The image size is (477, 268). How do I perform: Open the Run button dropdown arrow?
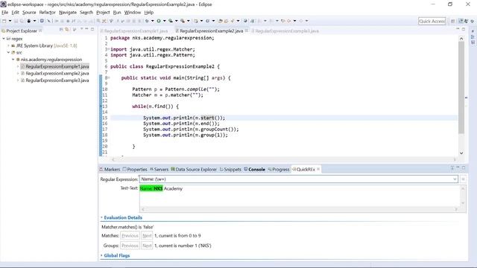[164, 21]
